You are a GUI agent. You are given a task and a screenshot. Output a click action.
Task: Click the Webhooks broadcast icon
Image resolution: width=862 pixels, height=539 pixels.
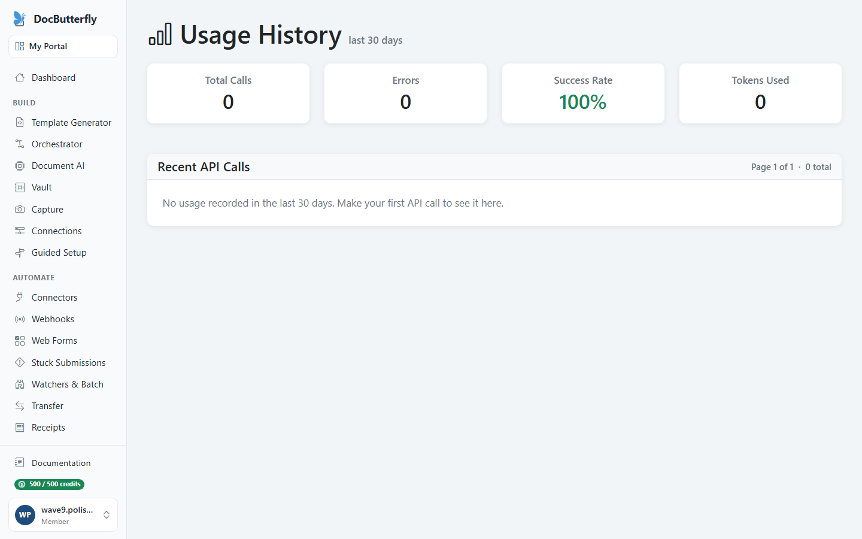tap(20, 319)
